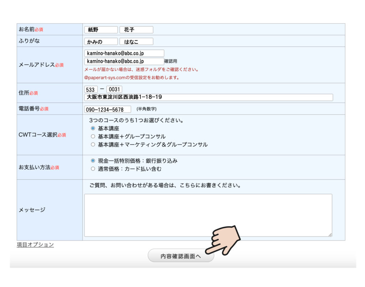Click the postal code field showing 533

[91, 89]
